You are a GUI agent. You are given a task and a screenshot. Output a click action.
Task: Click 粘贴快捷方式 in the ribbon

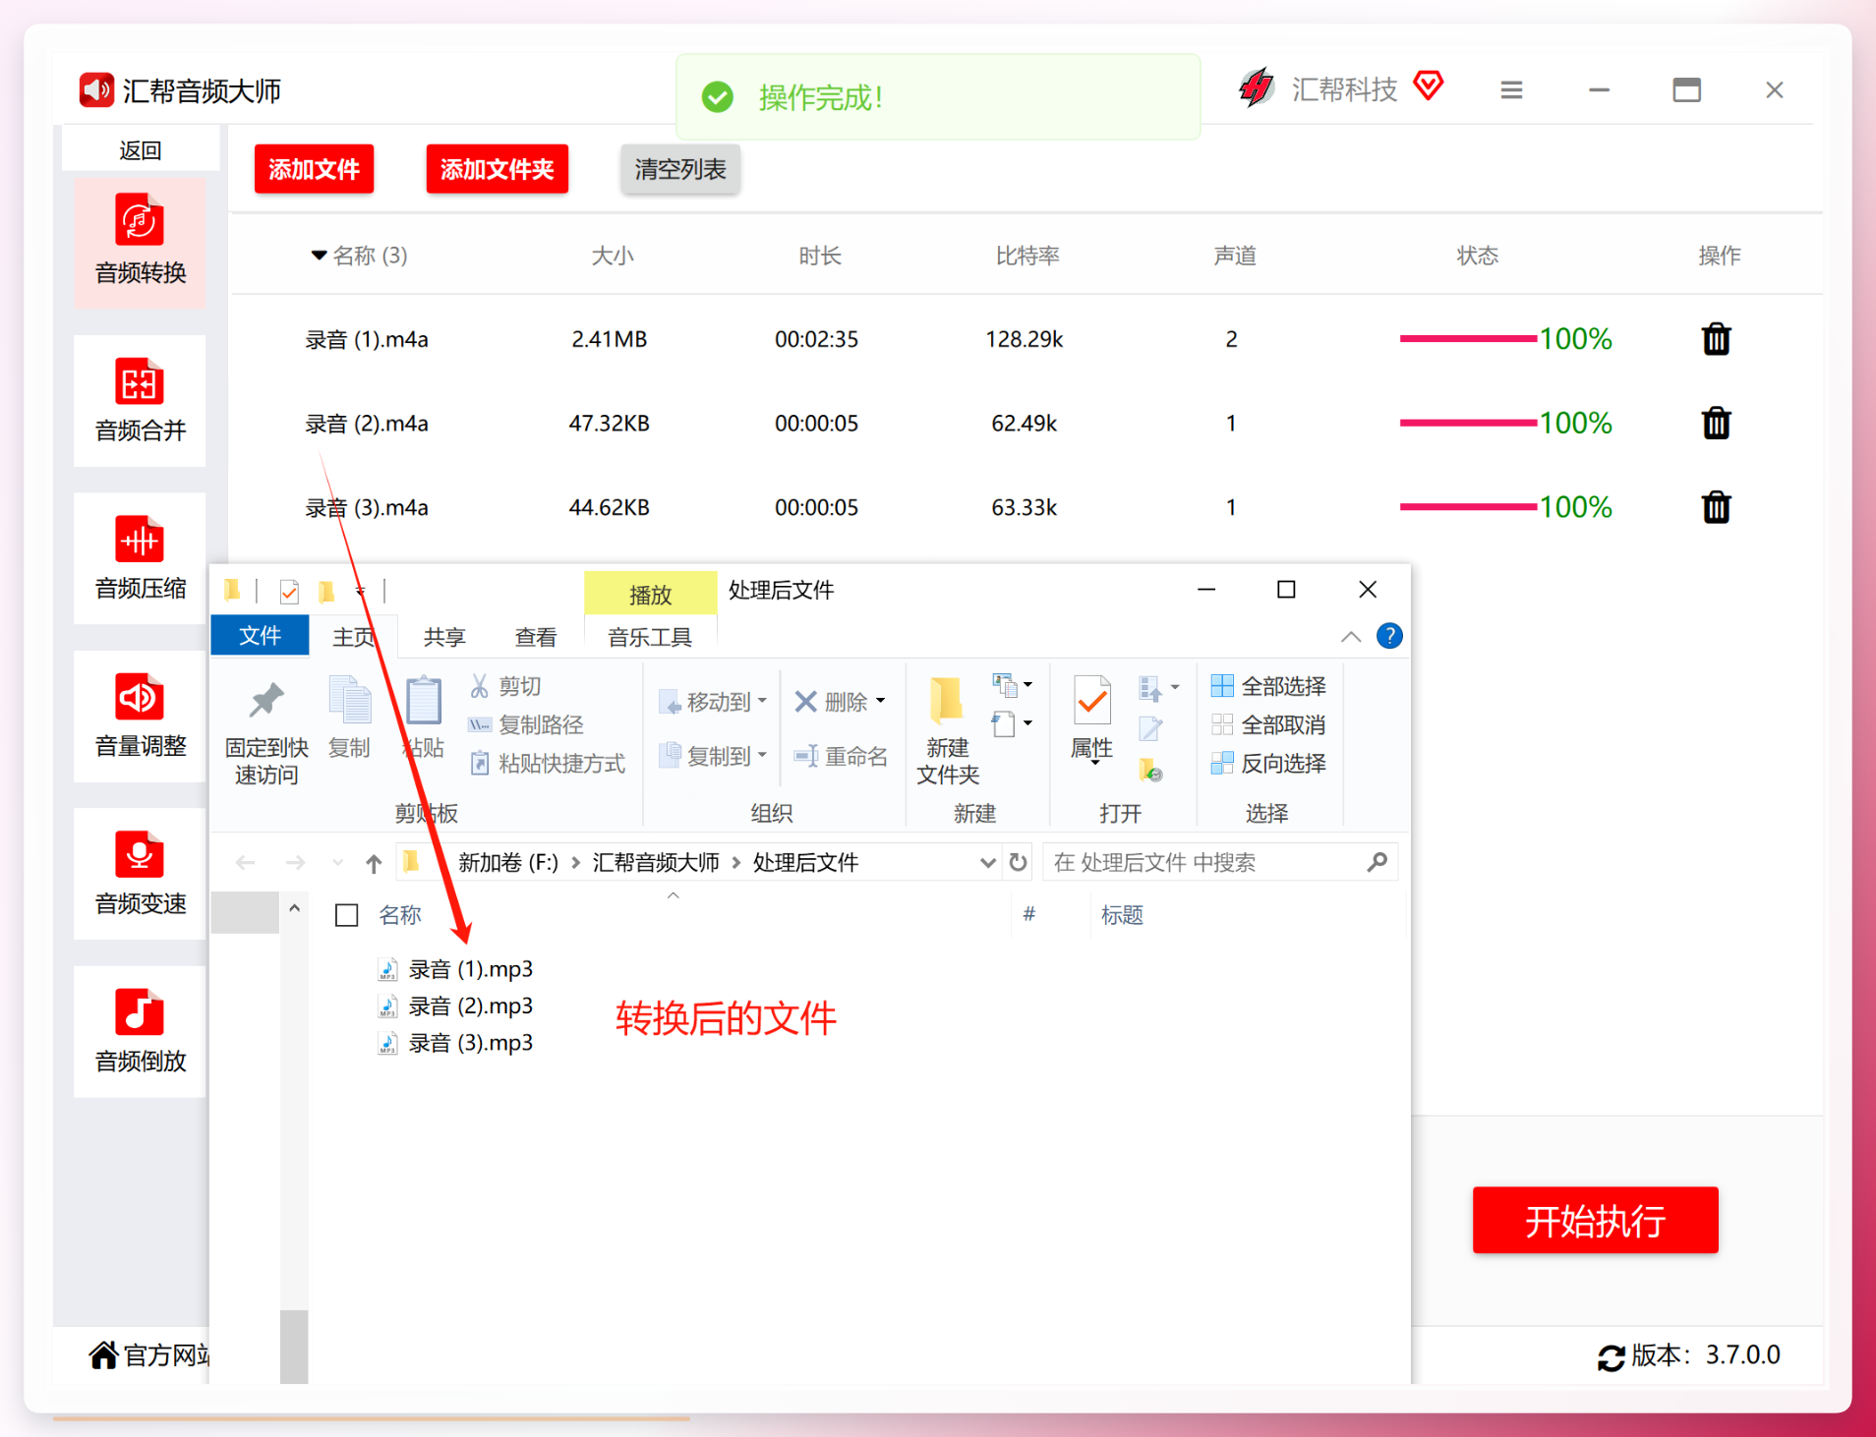click(547, 764)
